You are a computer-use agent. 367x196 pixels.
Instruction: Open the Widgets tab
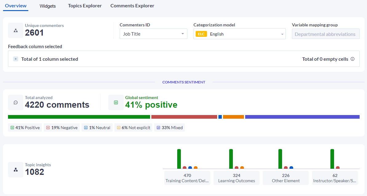tap(47, 6)
